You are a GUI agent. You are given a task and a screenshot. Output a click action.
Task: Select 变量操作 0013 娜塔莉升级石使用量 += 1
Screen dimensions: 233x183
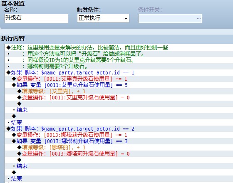(119, 135)
